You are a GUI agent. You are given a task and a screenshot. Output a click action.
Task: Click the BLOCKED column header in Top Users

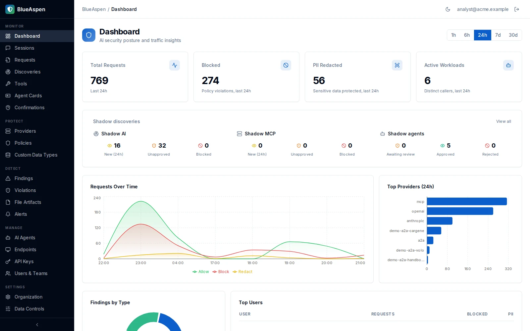pos(477,314)
